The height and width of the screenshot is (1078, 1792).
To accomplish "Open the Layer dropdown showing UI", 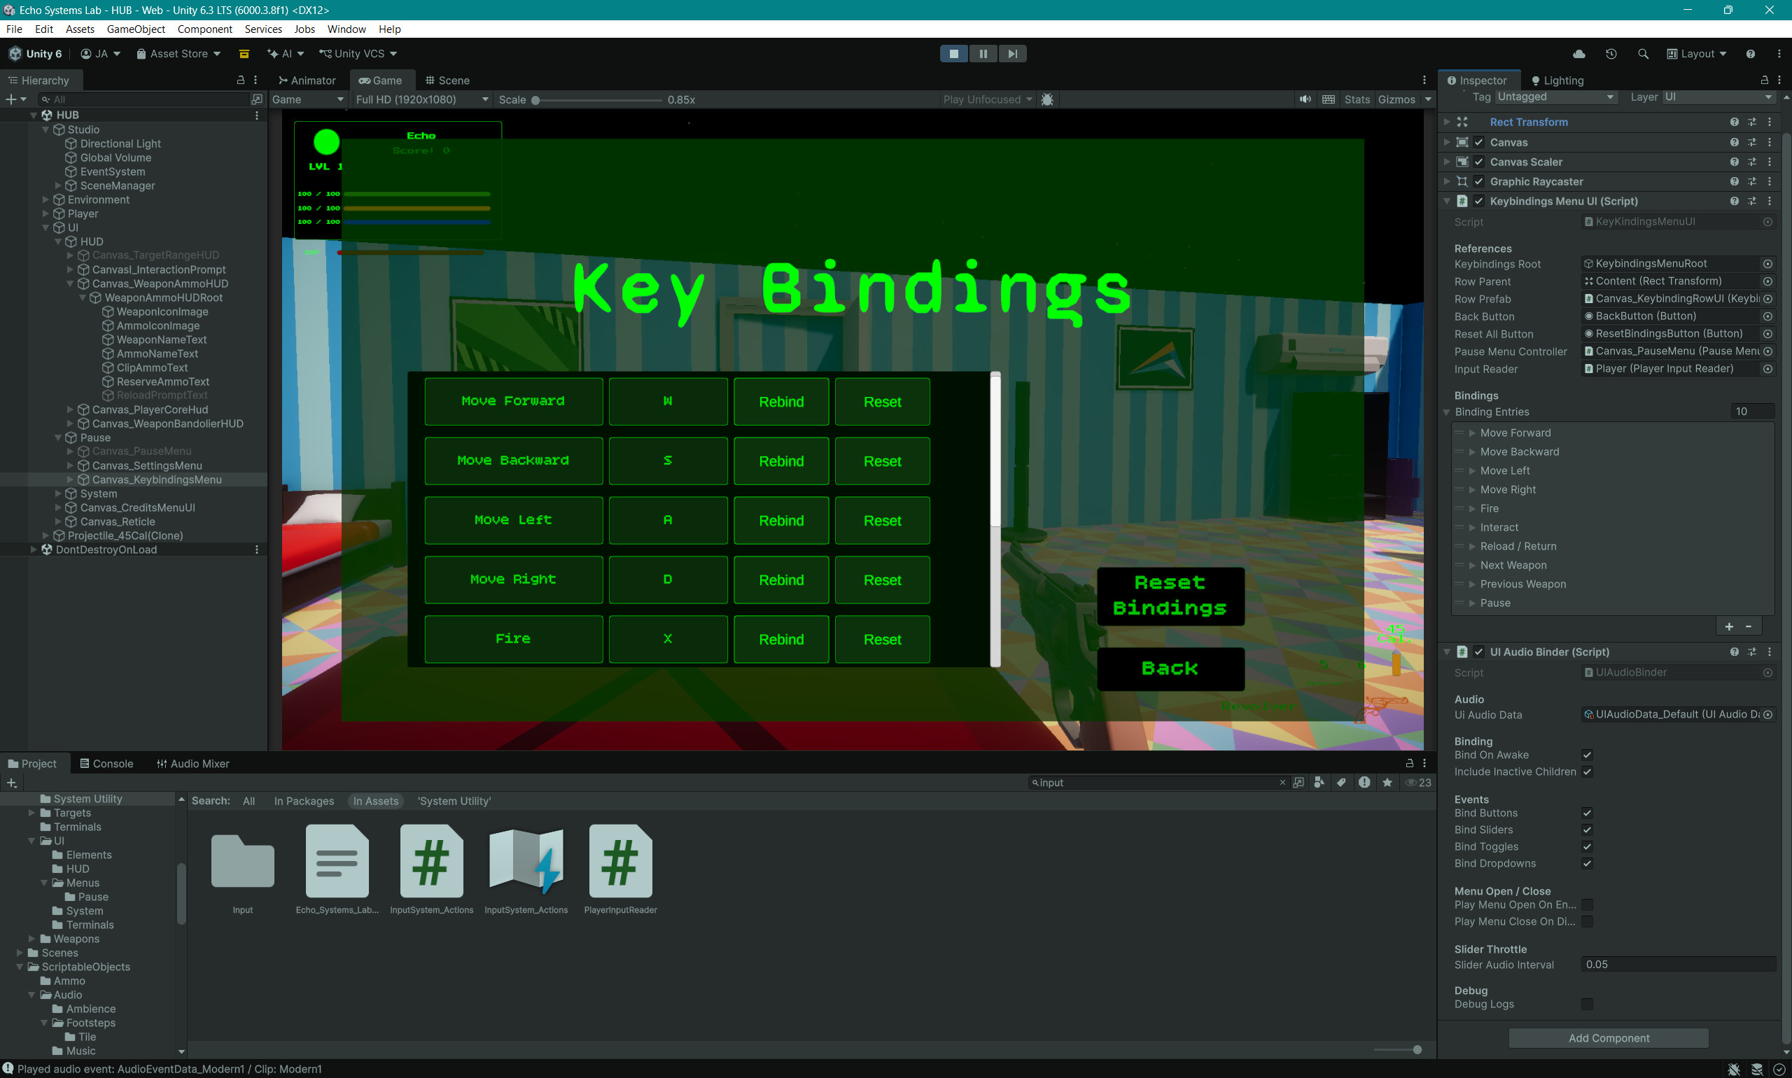I will pos(1718,97).
